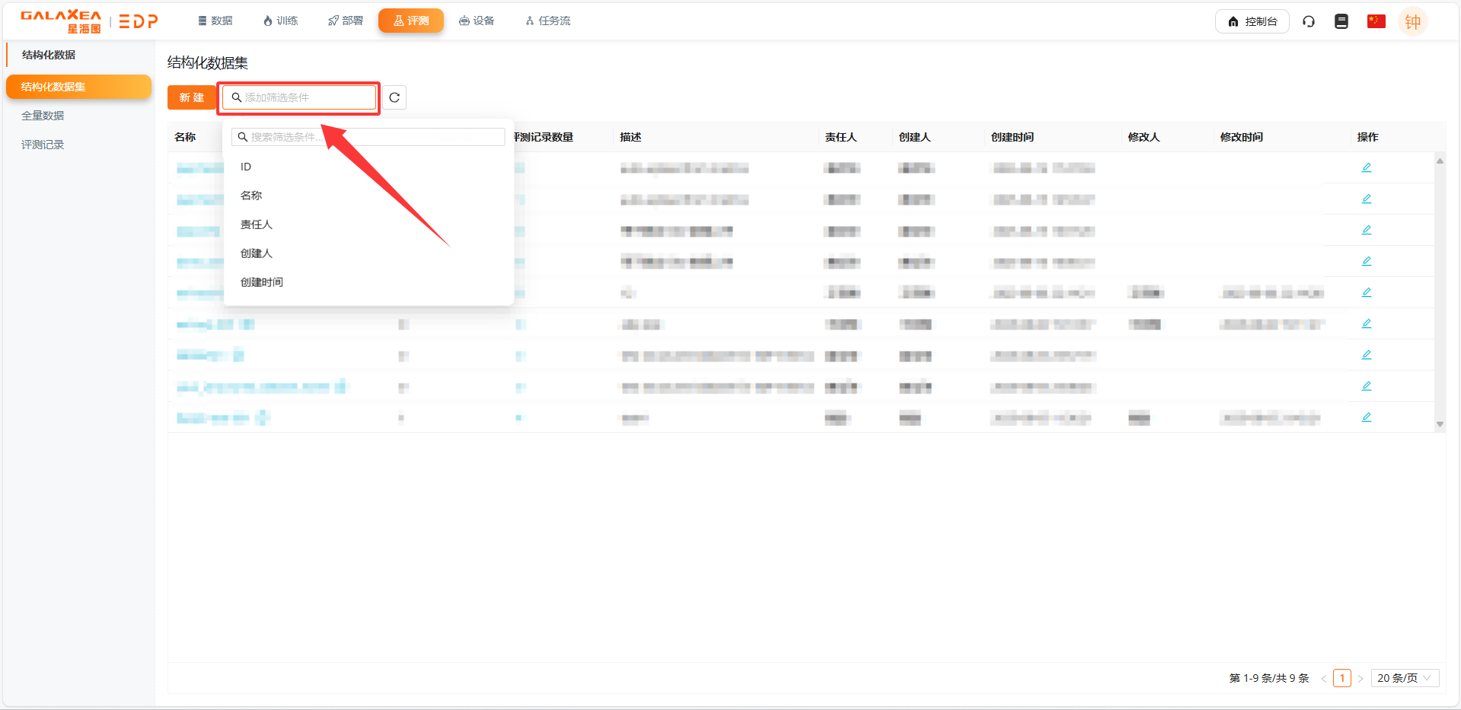Switch to the 训练 top menu
Image resolution: width=1461 pixels, height=710 pixels.
(280, 21)
